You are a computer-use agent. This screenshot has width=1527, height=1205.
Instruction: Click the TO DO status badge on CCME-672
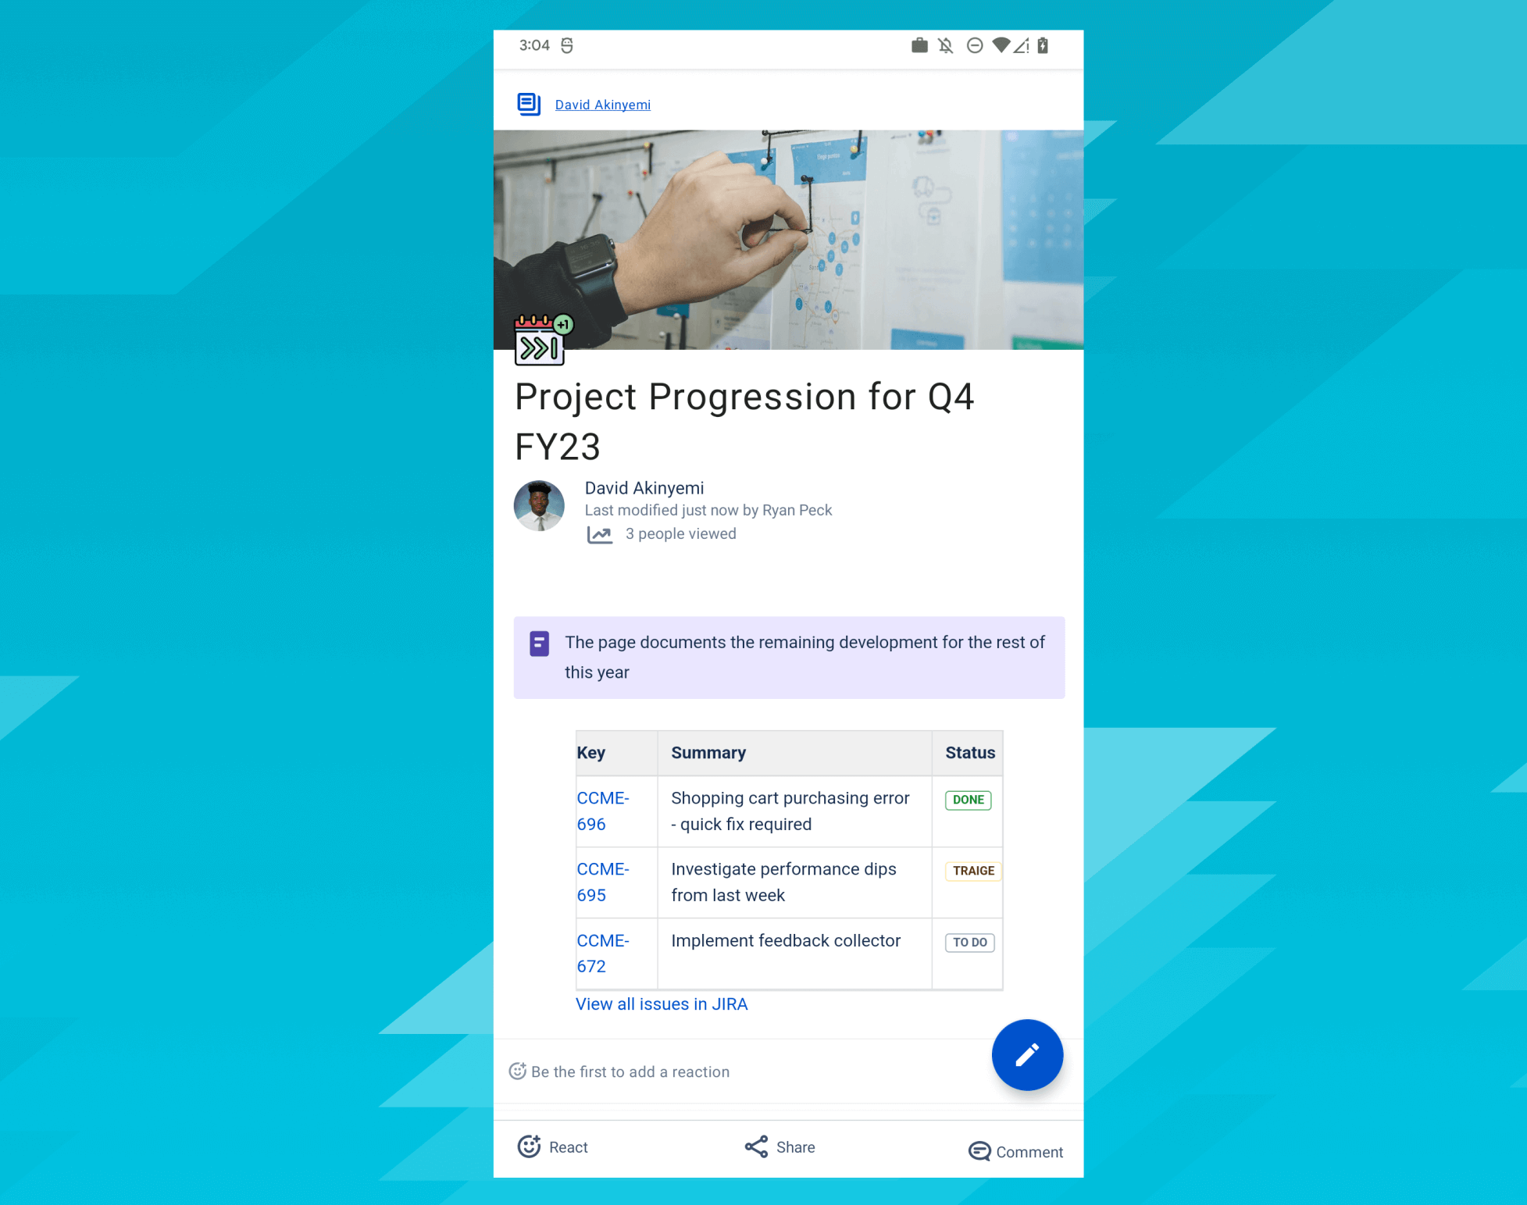pyautogui.click(x=969, y=939)
